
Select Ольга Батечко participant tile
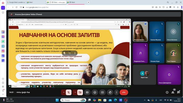point(173,32)
